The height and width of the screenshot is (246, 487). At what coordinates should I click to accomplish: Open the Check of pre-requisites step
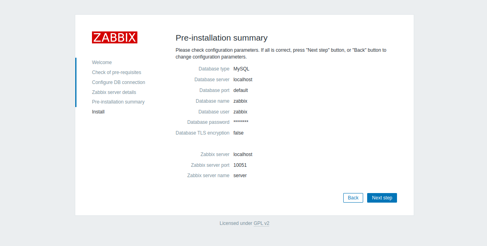tap(116, 72)
